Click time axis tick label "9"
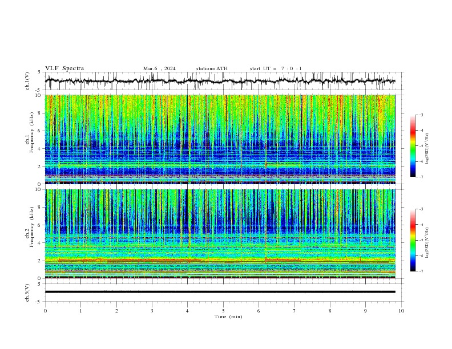452x349 pixels. pyautogui.click(x=365, y=311)
